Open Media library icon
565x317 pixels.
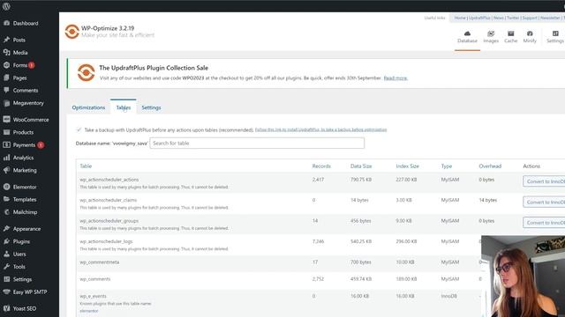pos(6,53)
